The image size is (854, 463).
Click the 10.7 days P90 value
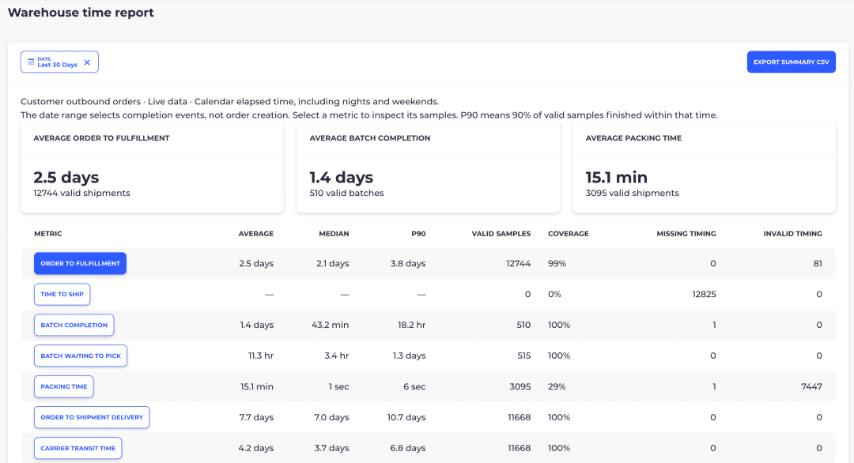coord(406,417)
